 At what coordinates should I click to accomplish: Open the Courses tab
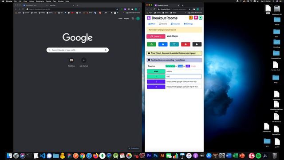pos(175,24)
